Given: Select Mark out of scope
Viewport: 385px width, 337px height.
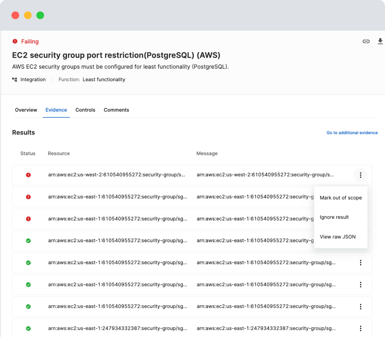Looking at the screenshot, I should pos(340,198).
